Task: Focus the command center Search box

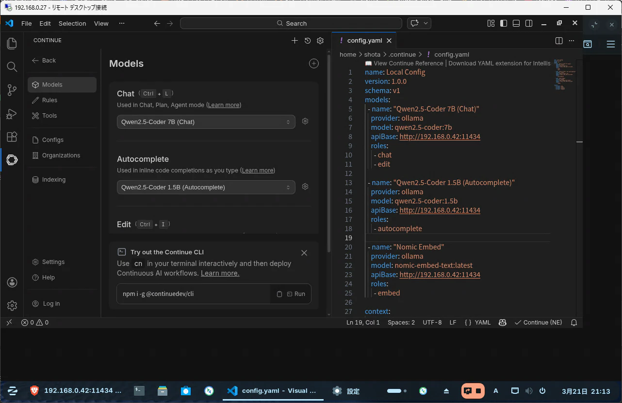Action: [x=291, y=23]
